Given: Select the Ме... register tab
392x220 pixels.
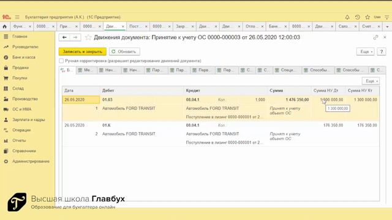Looking at the screenshot, I should click(x=86, y=70).
